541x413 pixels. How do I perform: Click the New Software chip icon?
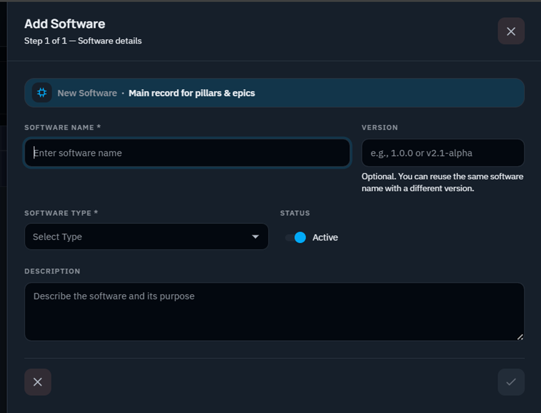(x=42, y=93)
